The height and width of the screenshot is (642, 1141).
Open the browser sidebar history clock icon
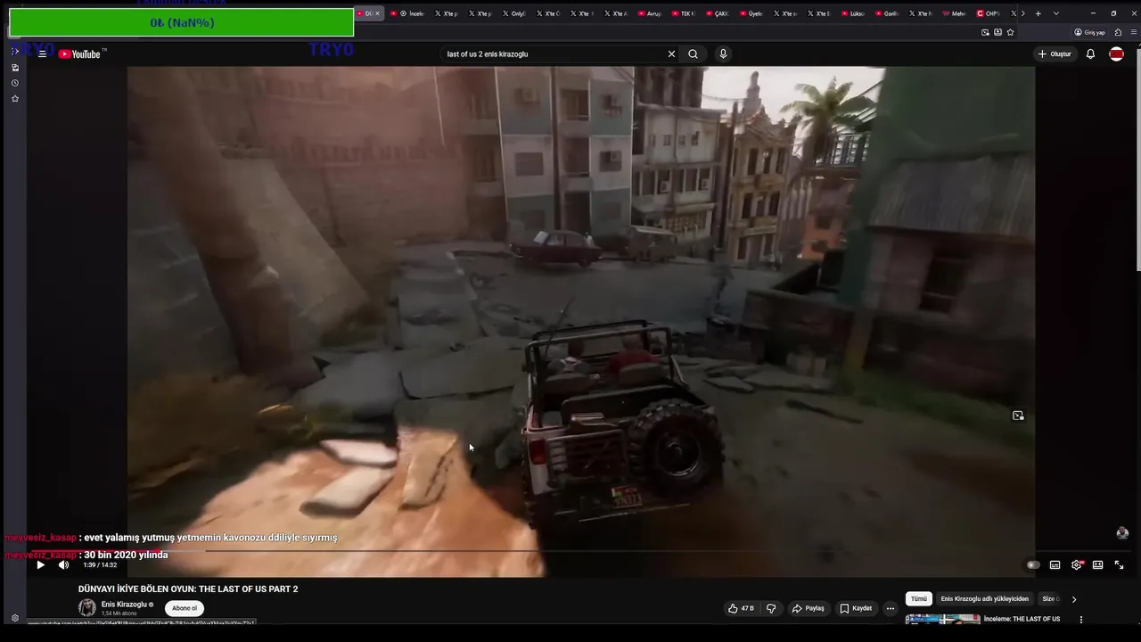14,83
